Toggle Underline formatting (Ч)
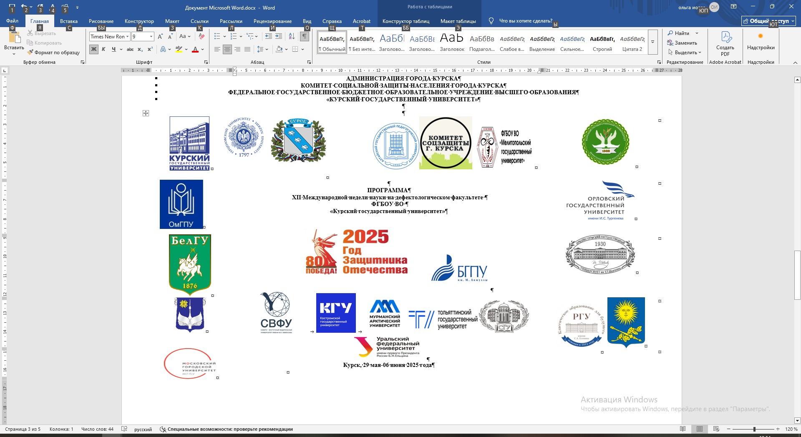 pos(113,49)
